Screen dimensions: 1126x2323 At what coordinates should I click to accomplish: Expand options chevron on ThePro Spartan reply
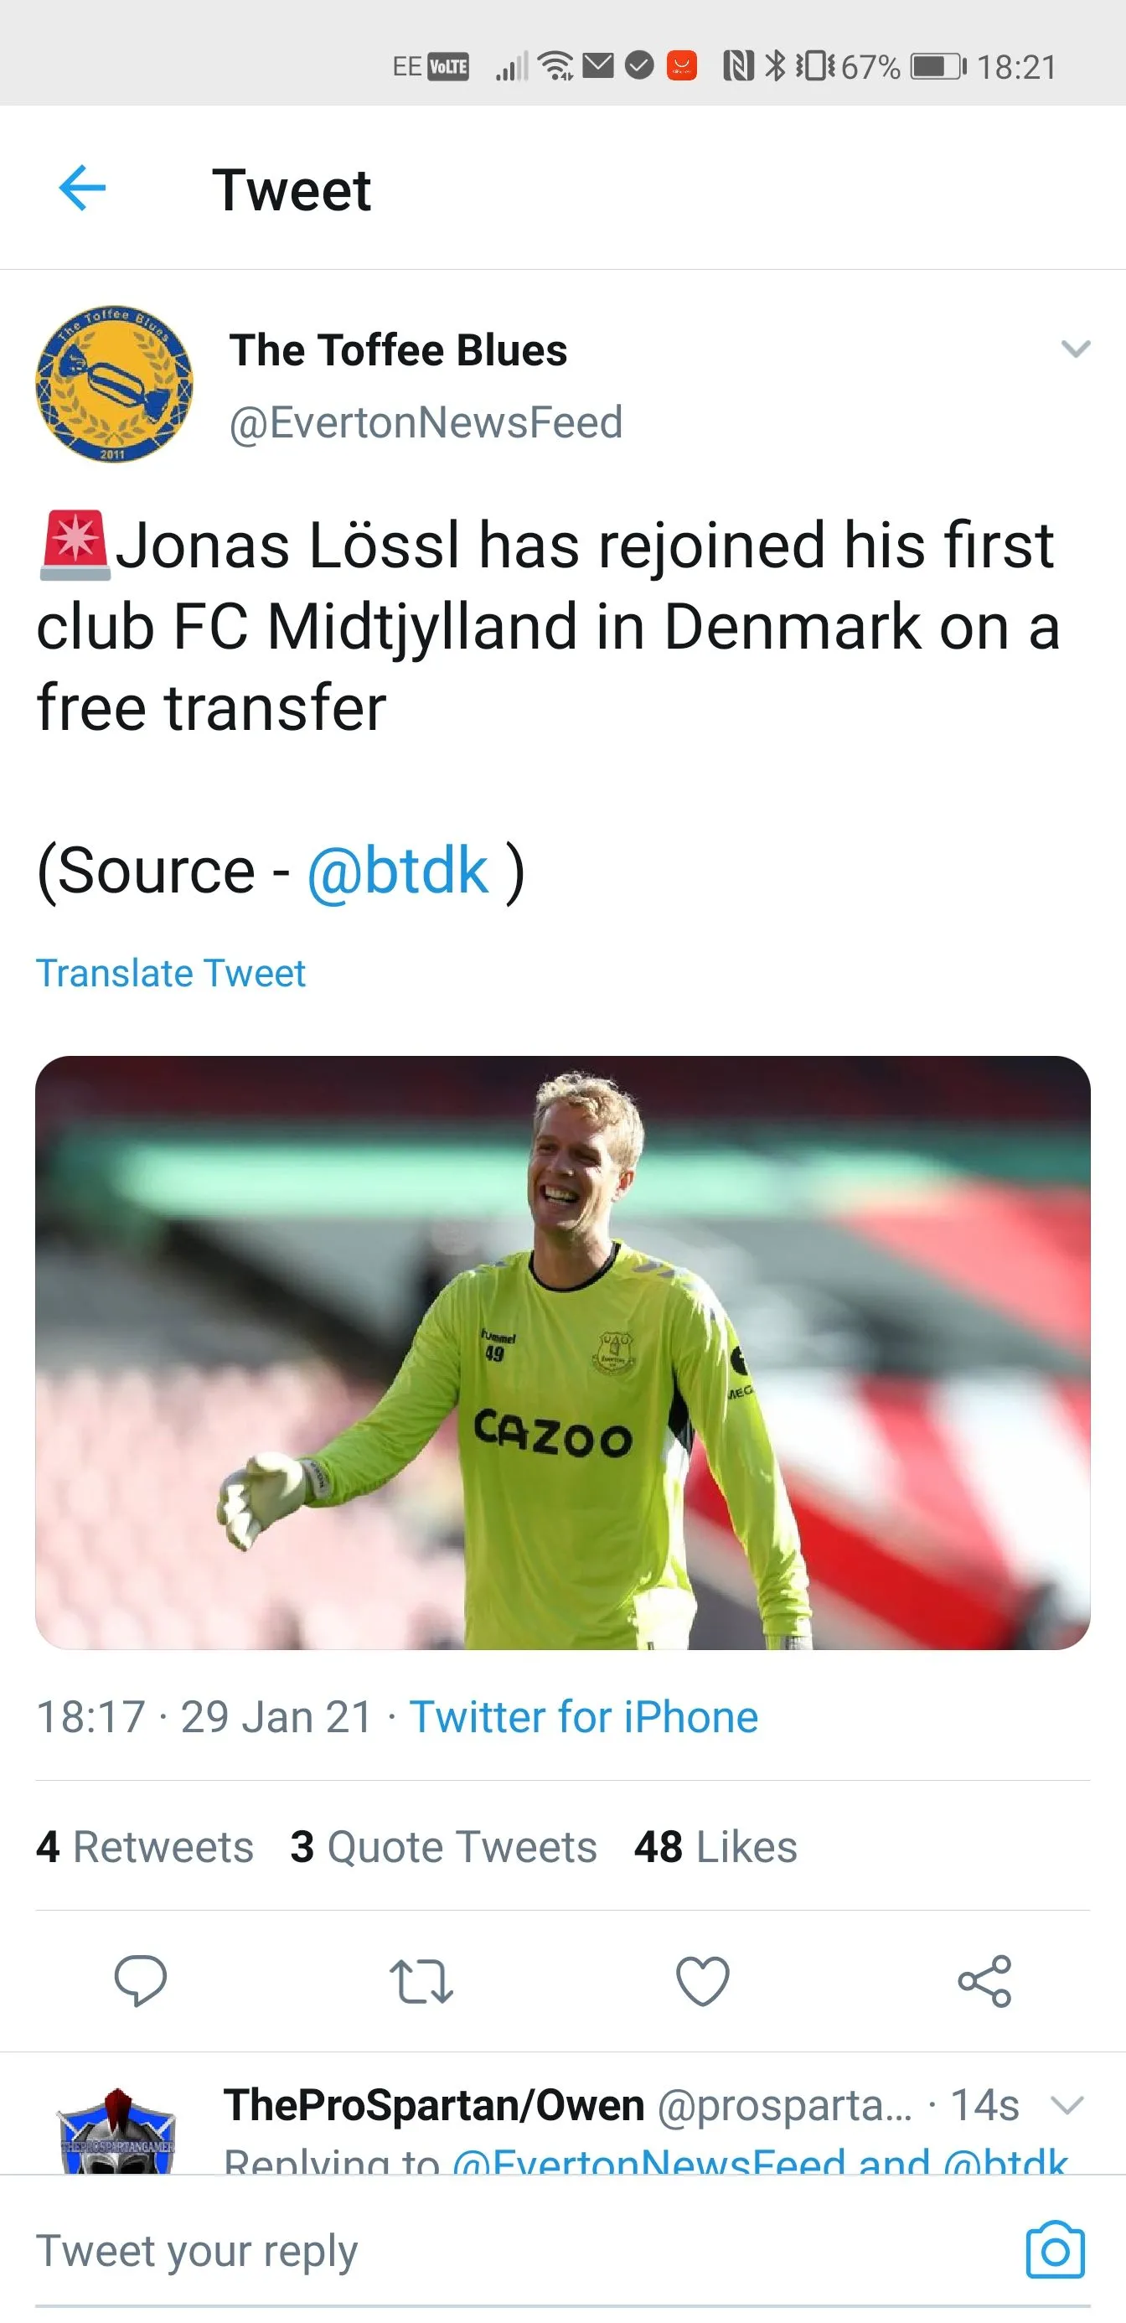point(1067,2106)
